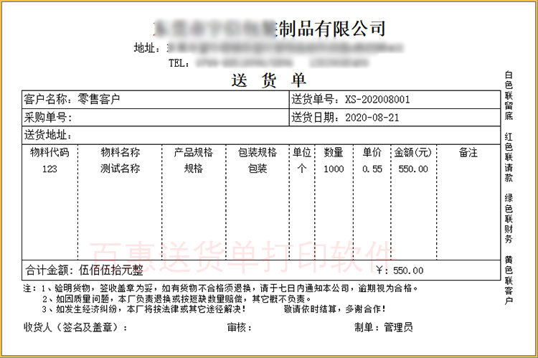Click the delivery number XS-202008001

click(x=377, y=100)
